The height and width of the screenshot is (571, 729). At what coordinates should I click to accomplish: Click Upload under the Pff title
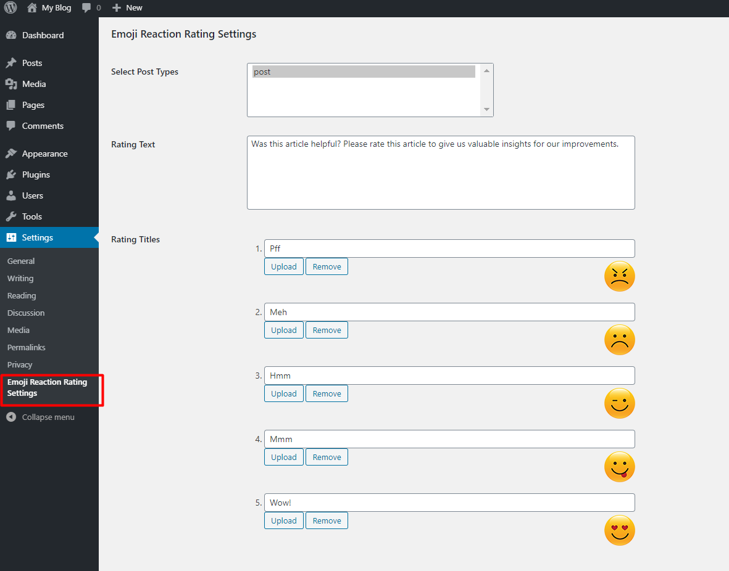point(283,266)
